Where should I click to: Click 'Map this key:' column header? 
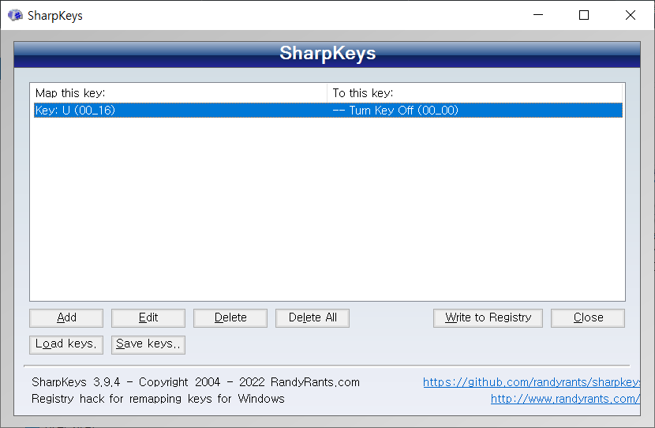click(178, 93)
